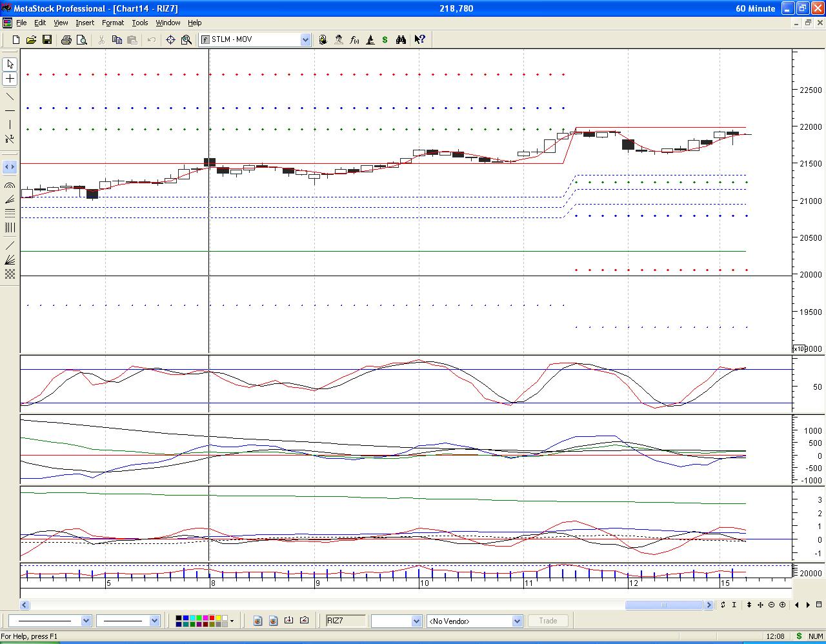
Task: Click the target crosshair toolbar icon
Action: pyautogui.click(x=170, y=39)
